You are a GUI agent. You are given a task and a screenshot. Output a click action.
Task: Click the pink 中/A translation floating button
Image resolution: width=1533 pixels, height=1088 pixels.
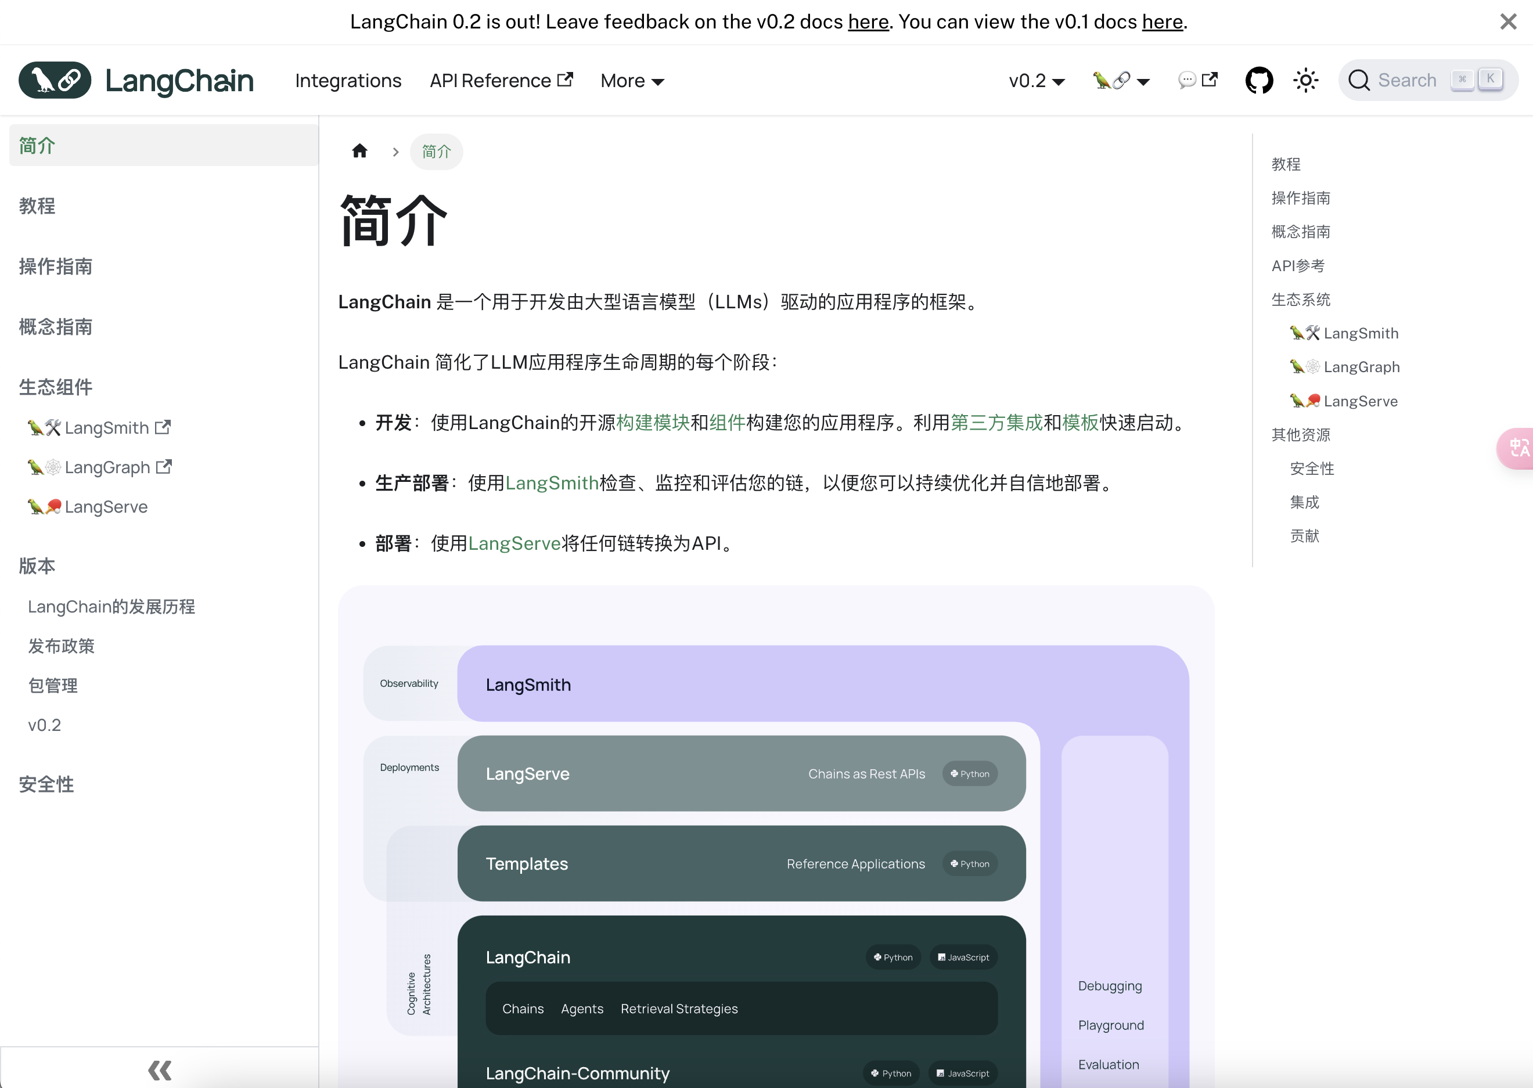(1518, 448)
